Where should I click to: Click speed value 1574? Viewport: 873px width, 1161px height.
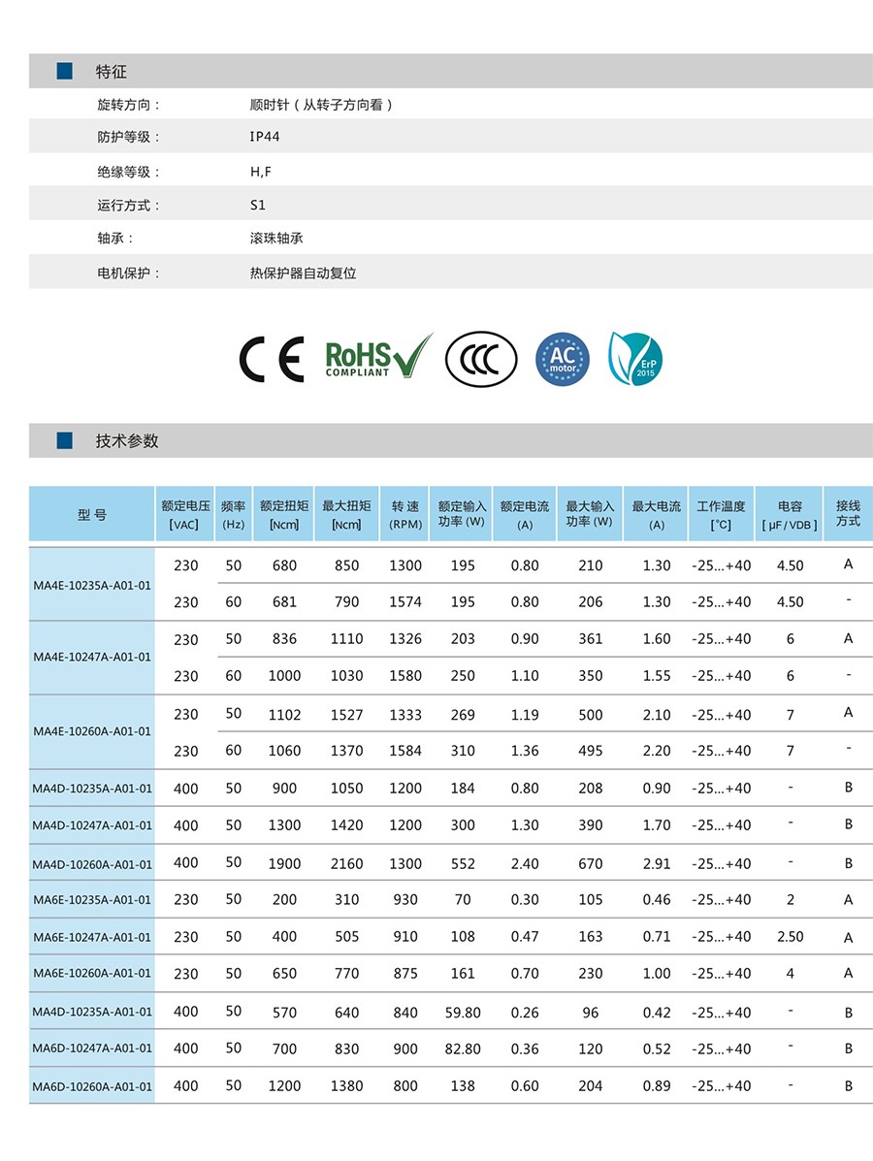(405, 602)
